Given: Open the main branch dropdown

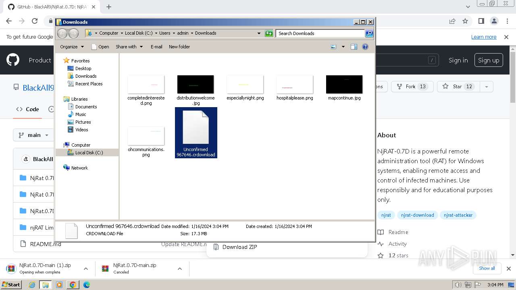Looking at the screenshot, I should [x=33, y=135].
